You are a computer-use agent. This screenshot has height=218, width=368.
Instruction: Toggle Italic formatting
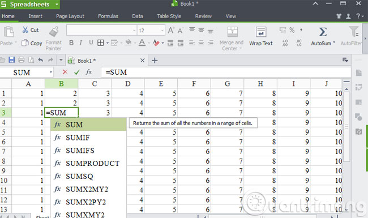coord(81,43)
